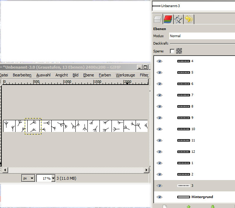Enable the Sperre lock pixels checkbox
Screen dimensions: 235x208
point(172,51)
